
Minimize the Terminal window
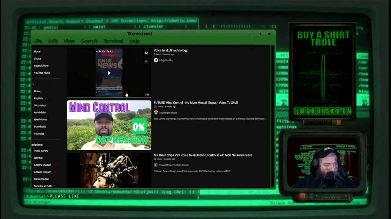tap(251, 34)
